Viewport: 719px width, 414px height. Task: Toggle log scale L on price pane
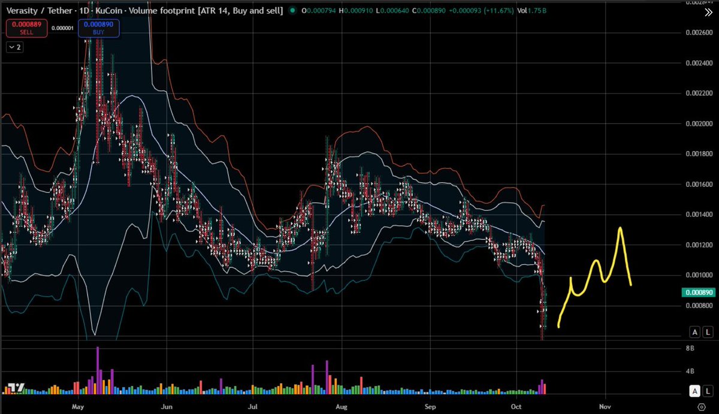(708, 332)
